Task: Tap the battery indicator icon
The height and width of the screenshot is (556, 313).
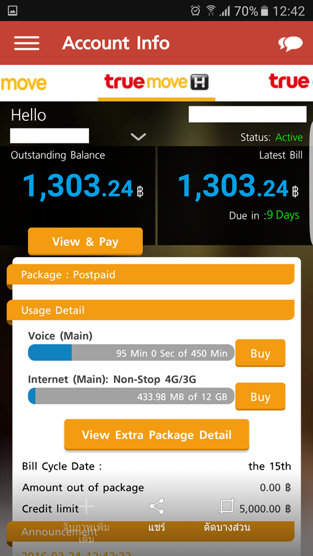Action: coord(264,11)
